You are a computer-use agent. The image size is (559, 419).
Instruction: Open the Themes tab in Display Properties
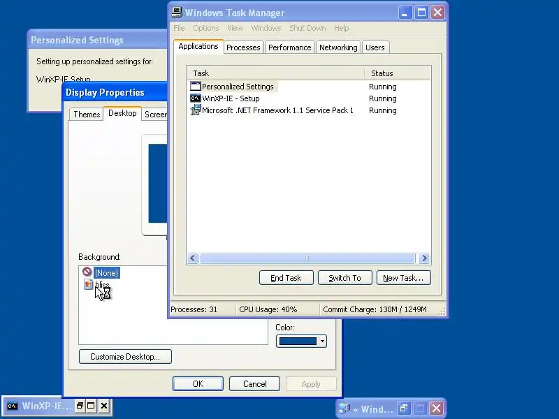(x=87, y=115)
